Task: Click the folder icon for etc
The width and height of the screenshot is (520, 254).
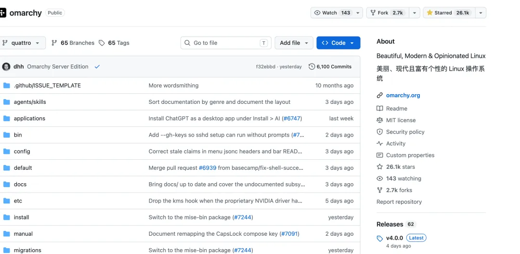Action: coord(7,201)
